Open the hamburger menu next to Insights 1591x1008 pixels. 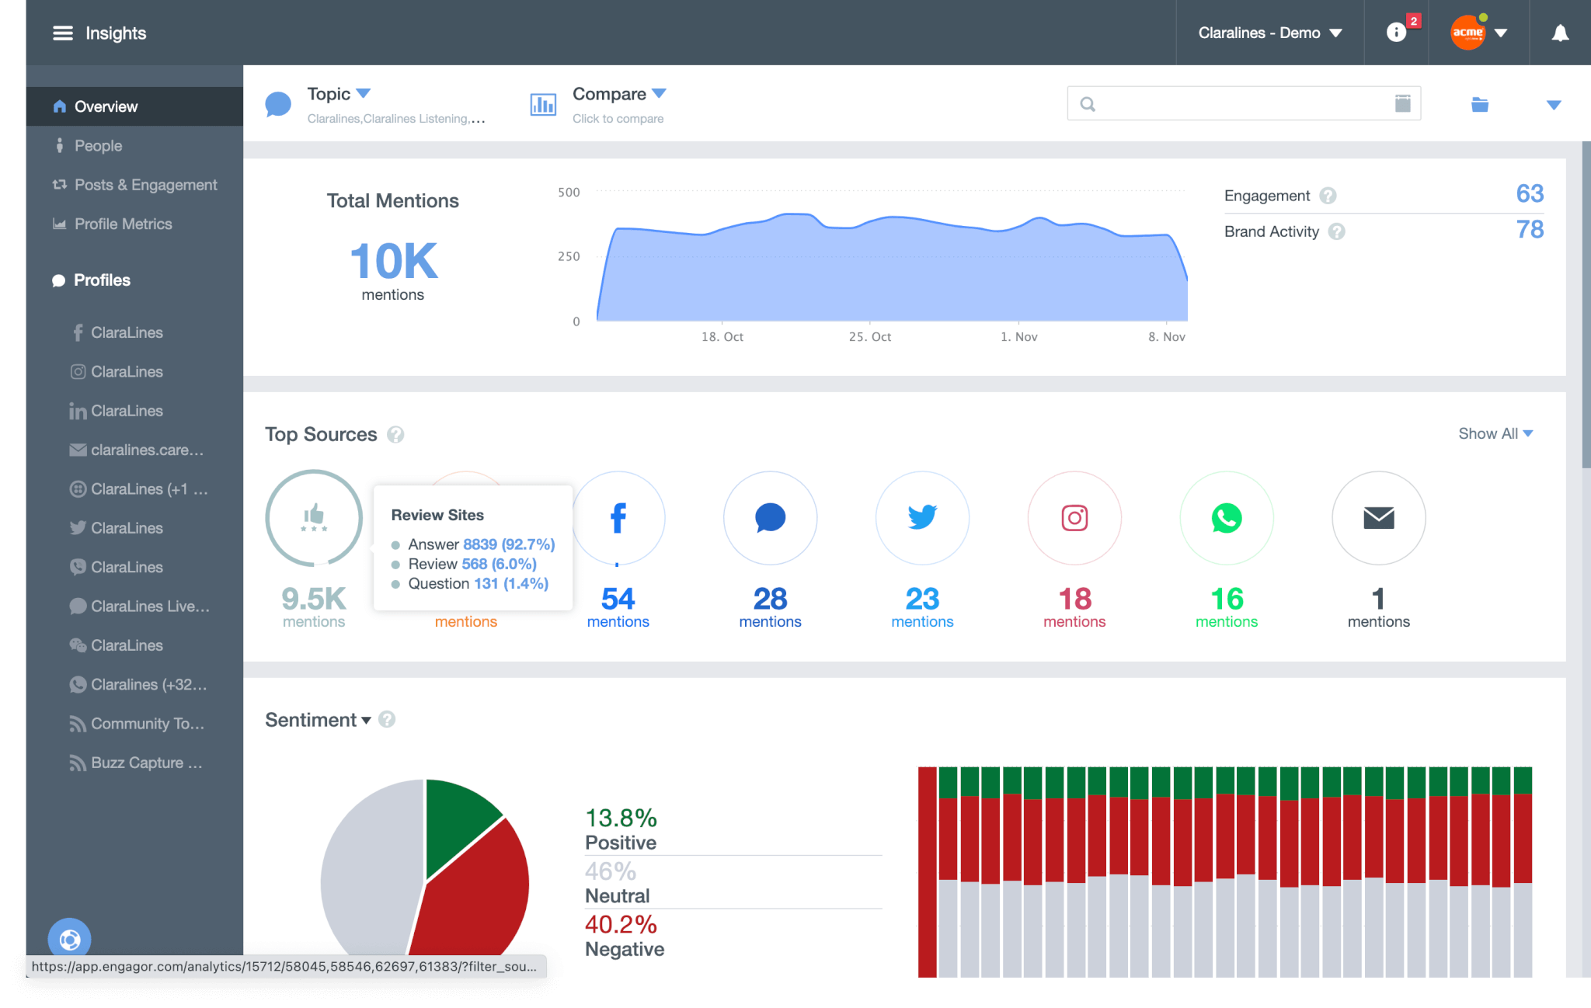click(61, 33)
